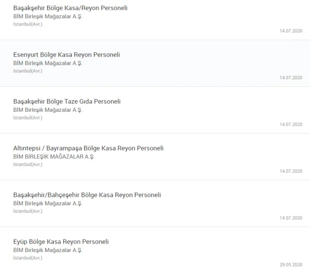Select Başakşehir Bölge Taze Gıda Personeli posting
The image size is (313, 267).
(x=67, y=102)
